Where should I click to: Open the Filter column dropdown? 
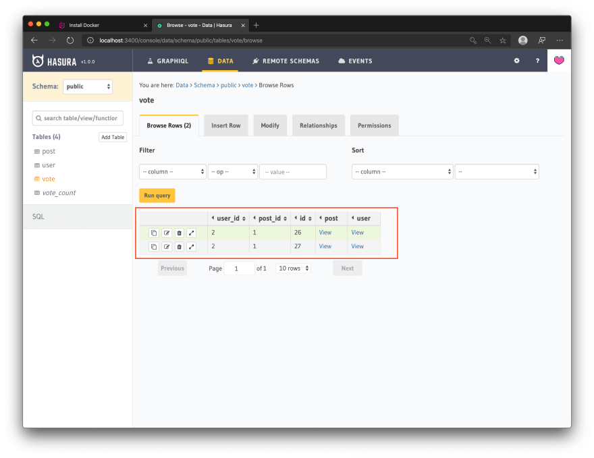tap(172, 171)
